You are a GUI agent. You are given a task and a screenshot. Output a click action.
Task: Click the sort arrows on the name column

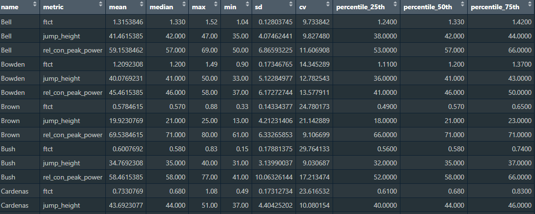[34, 4]
